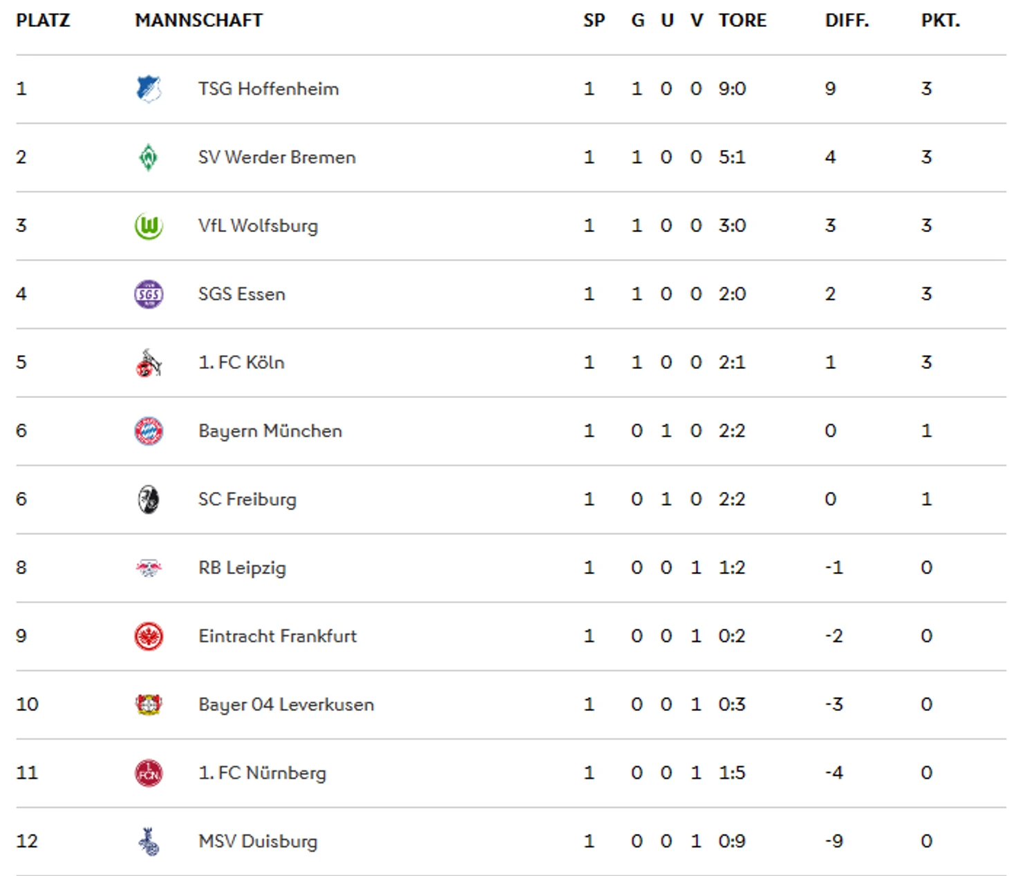Click the SV Werder Bremen crest
The height and width of the screenshot is (876, 1009).
click(149, 158)
